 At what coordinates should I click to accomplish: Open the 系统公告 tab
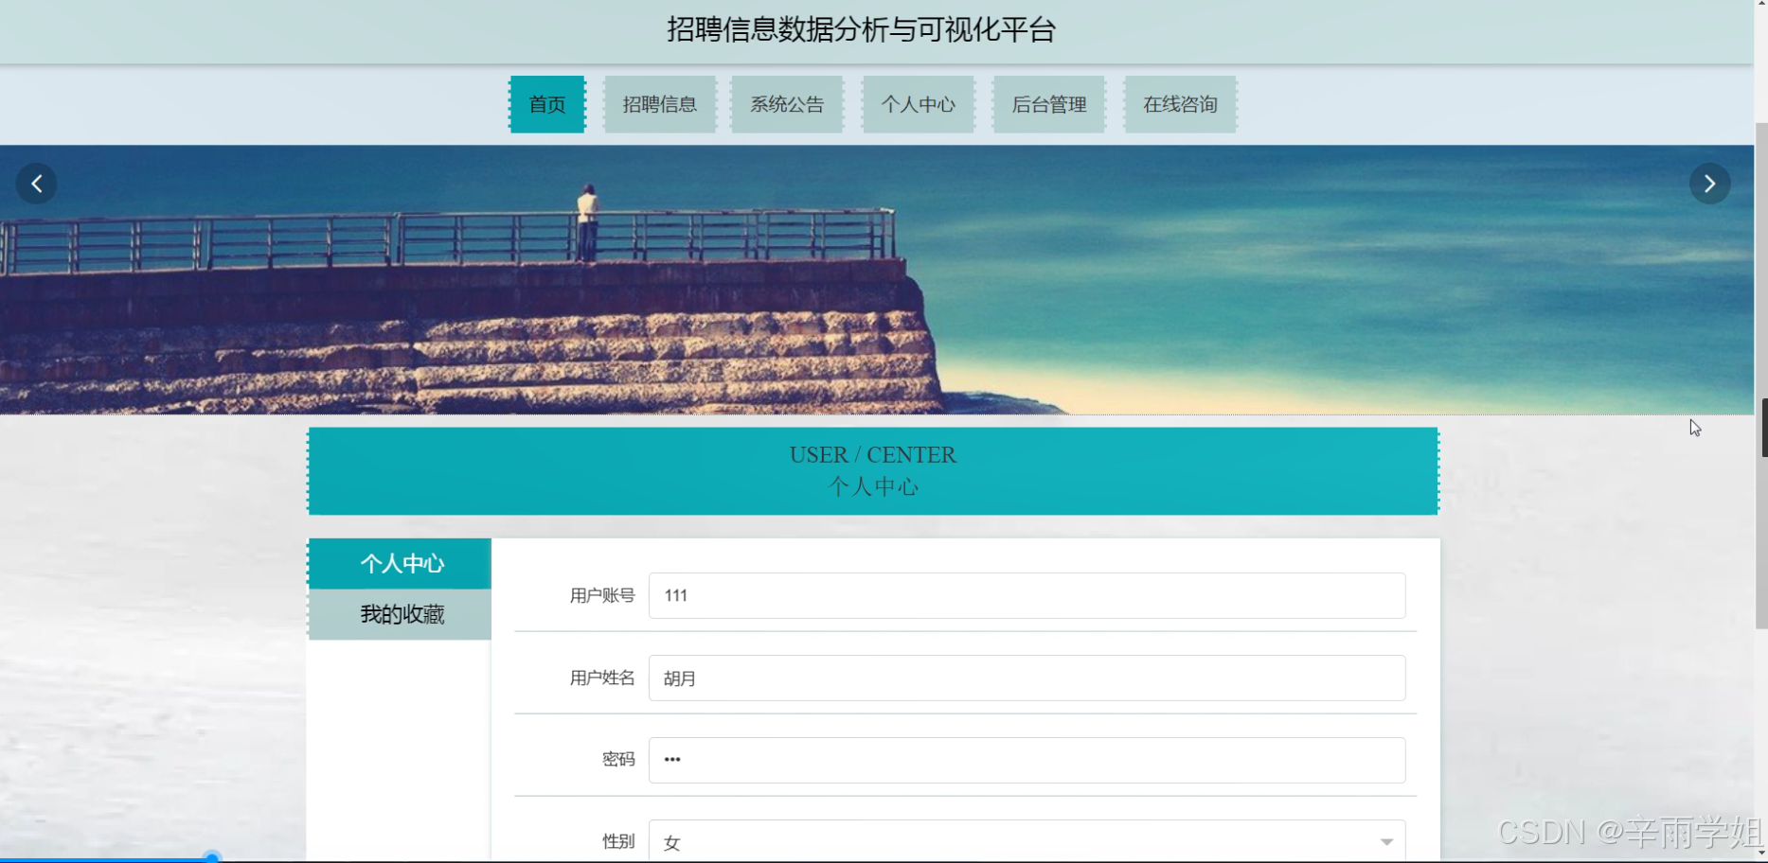(x=787, y=104)
